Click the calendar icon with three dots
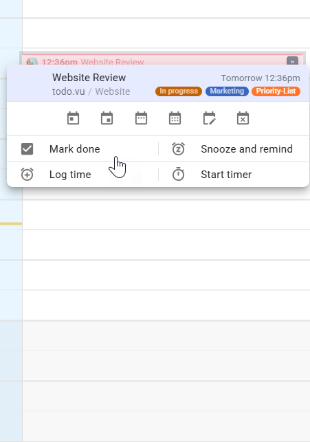 coord(141,118)
